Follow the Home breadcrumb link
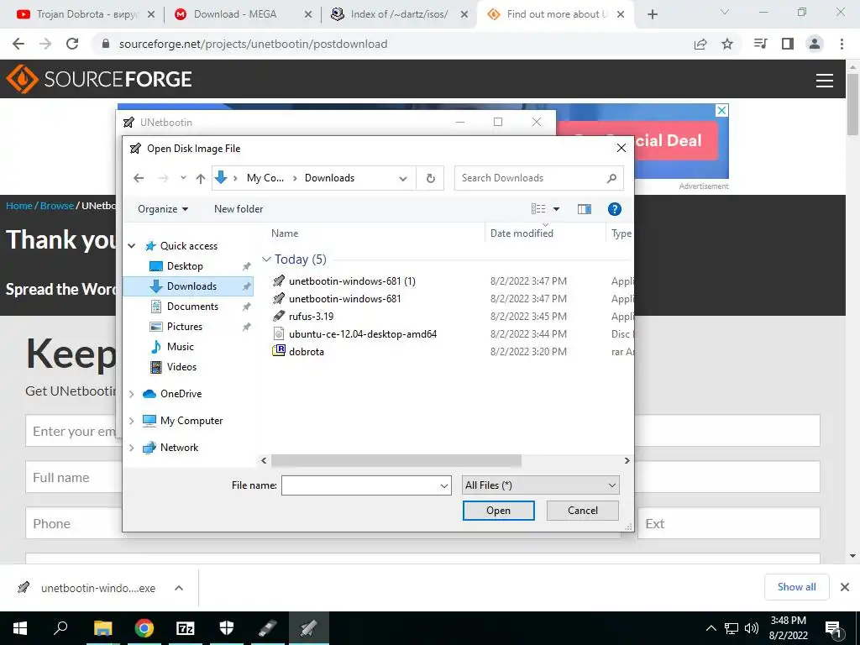 point(19,206)
